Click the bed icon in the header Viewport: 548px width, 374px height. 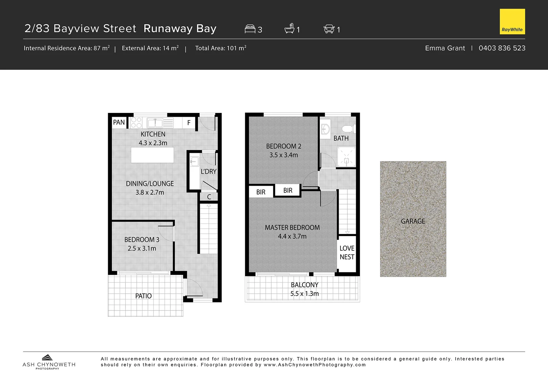point(250,29)
